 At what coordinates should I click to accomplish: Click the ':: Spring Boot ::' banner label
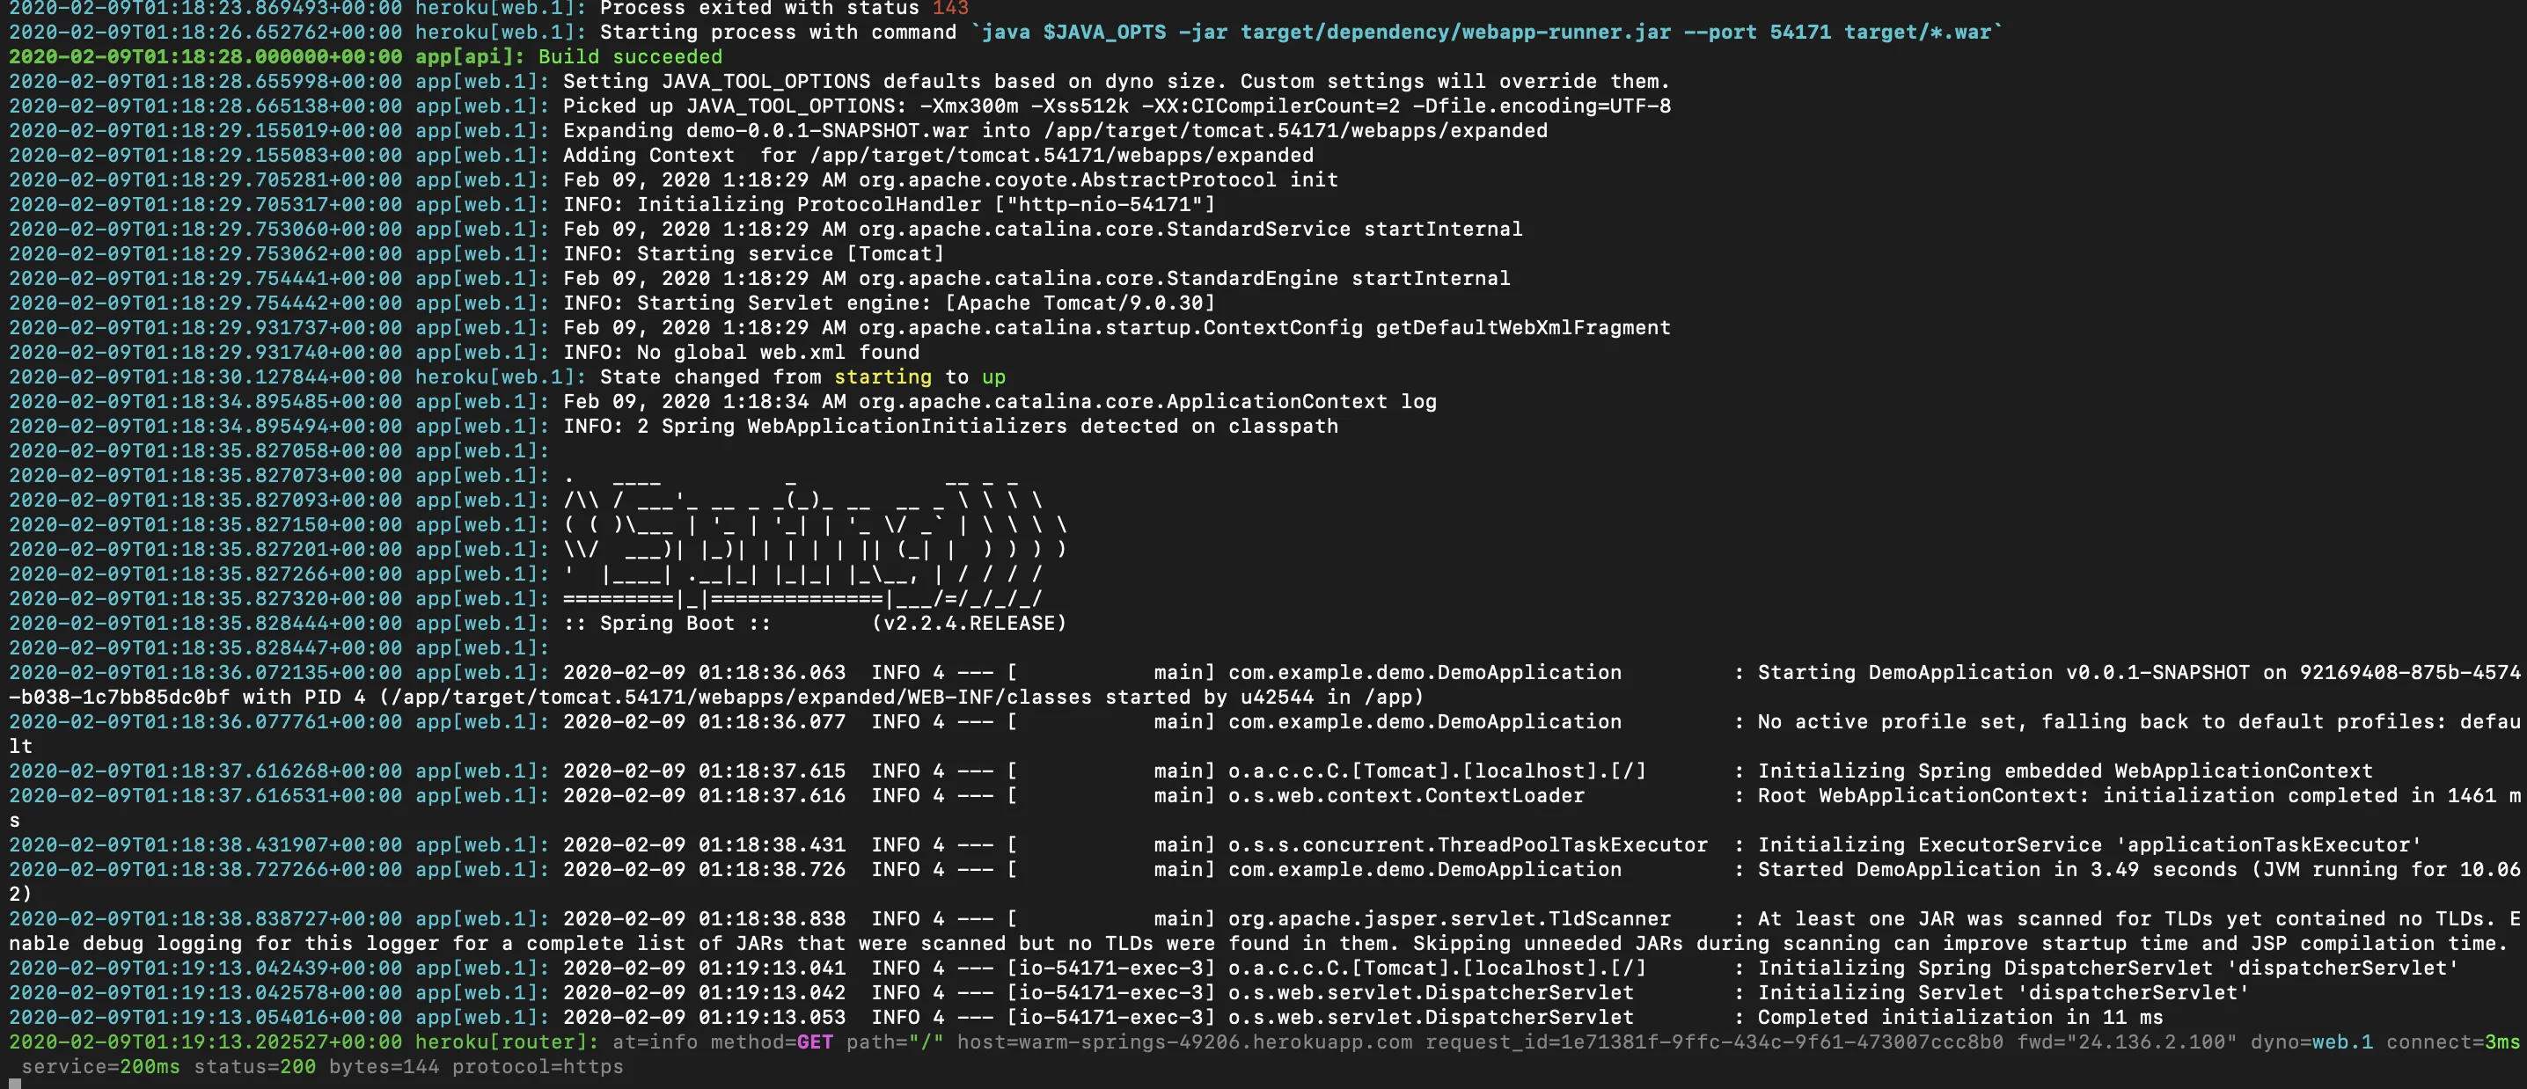(666, 623)
